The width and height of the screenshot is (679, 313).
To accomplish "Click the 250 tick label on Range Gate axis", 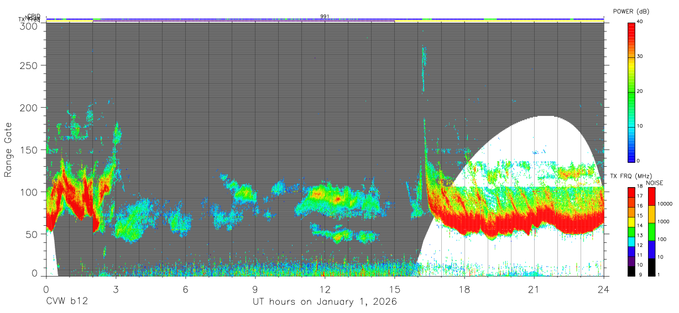I will pos(29,66).
